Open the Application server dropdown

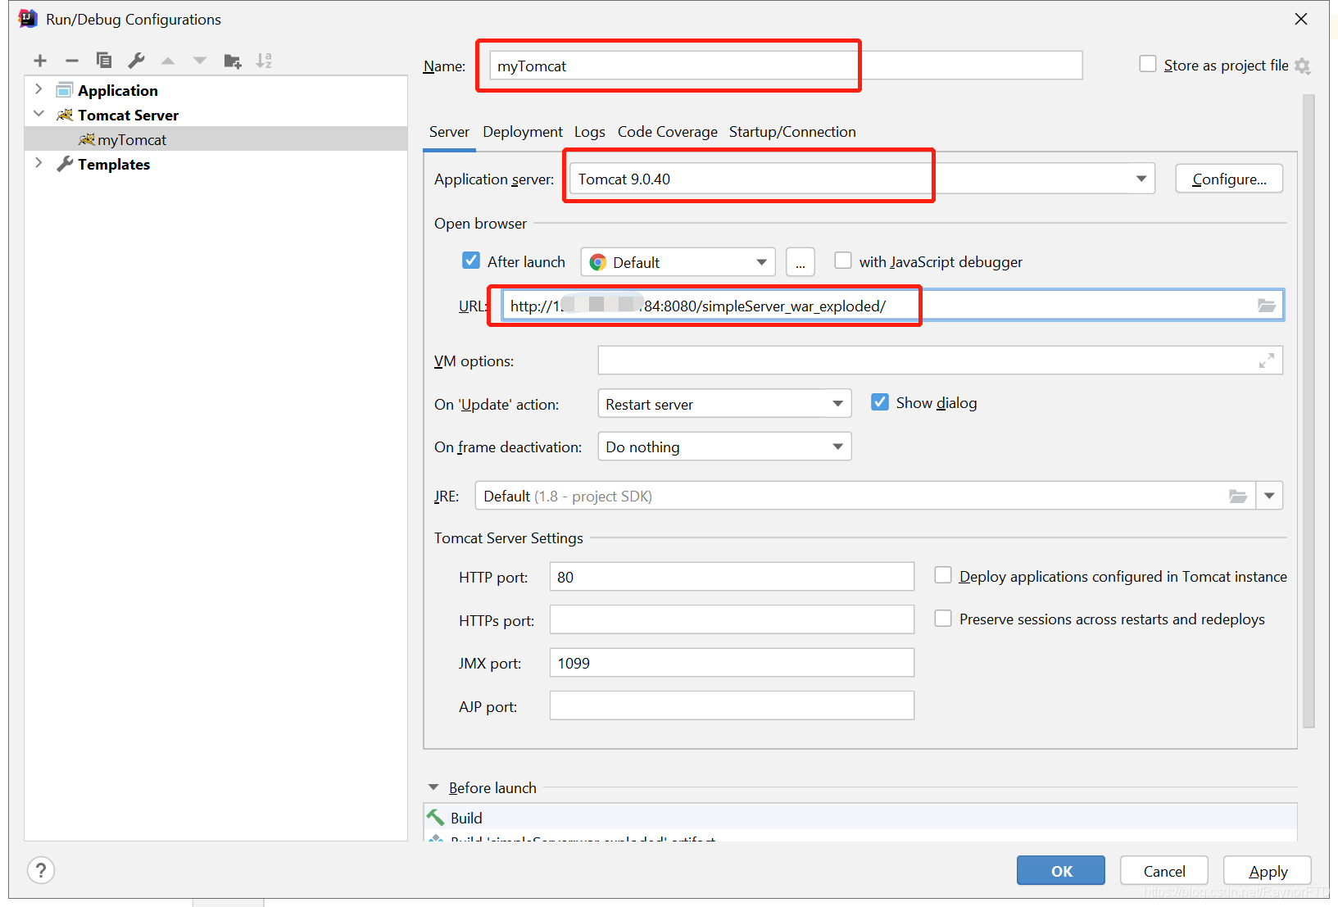coord(1141,179)
